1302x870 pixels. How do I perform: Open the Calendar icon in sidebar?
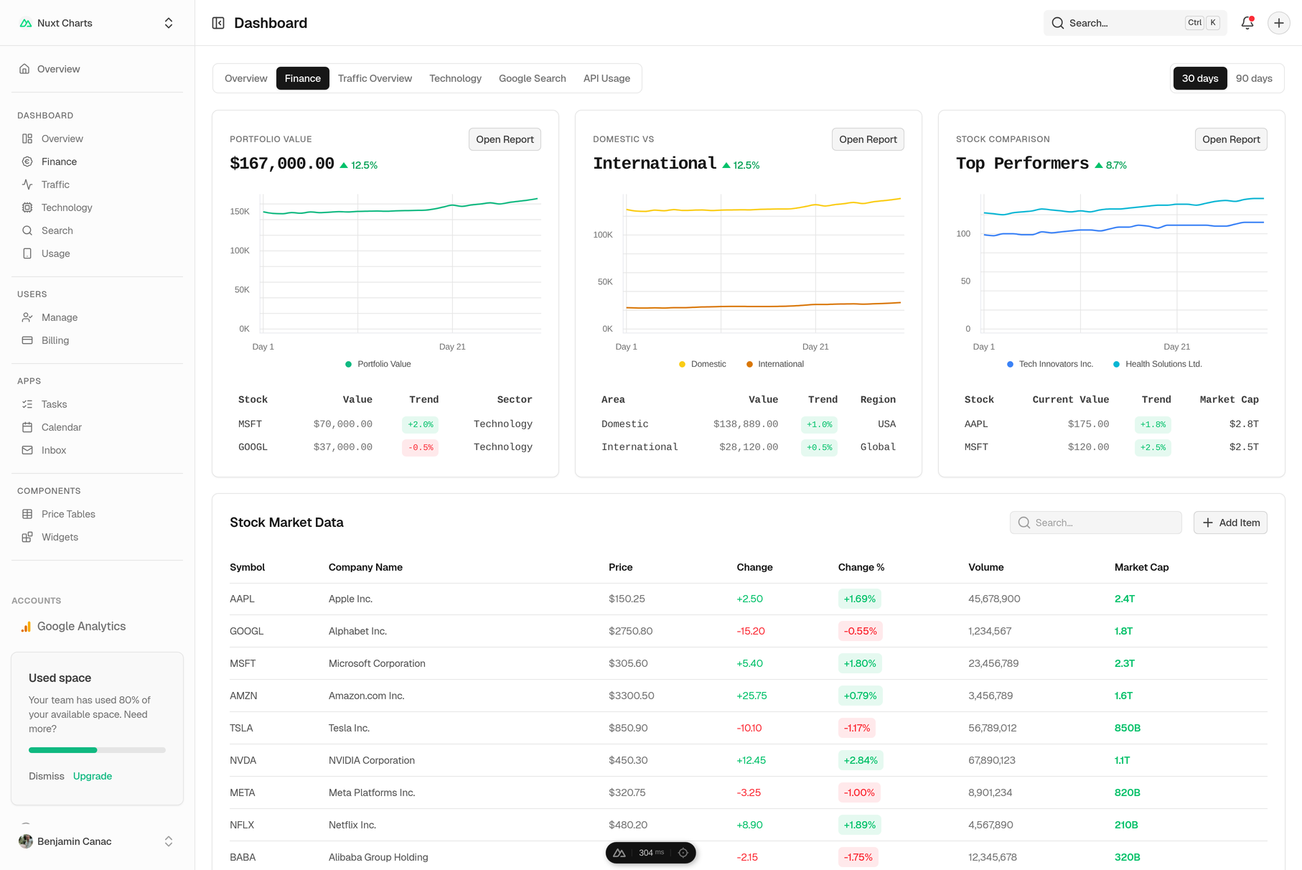tap(27, 427)
